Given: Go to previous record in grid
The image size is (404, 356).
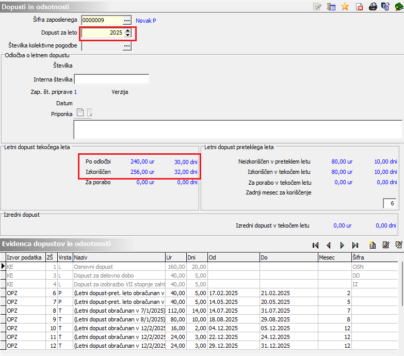Looking at the screenshot, I should click(328, 245).
